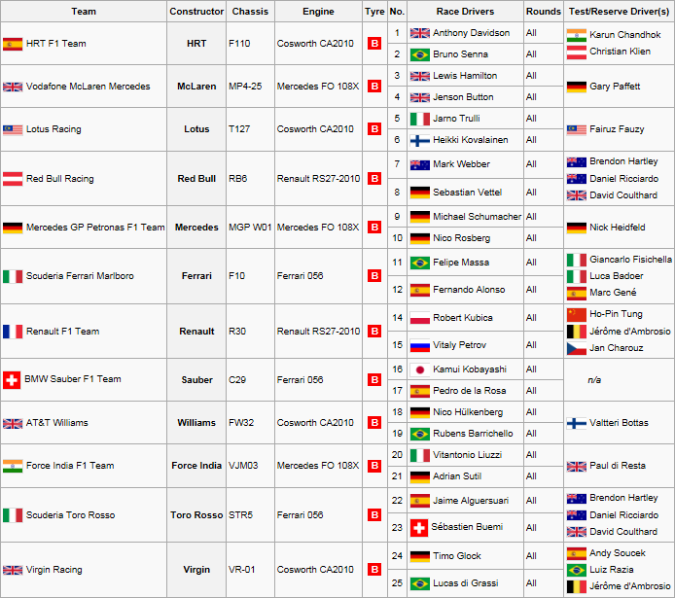Click the Spanish flag beside HRT F1 Team

[13, 44]
